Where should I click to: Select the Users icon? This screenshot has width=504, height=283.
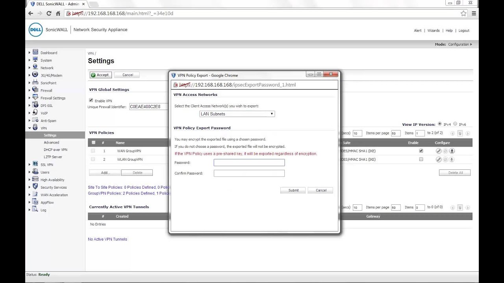coord(35,172)
